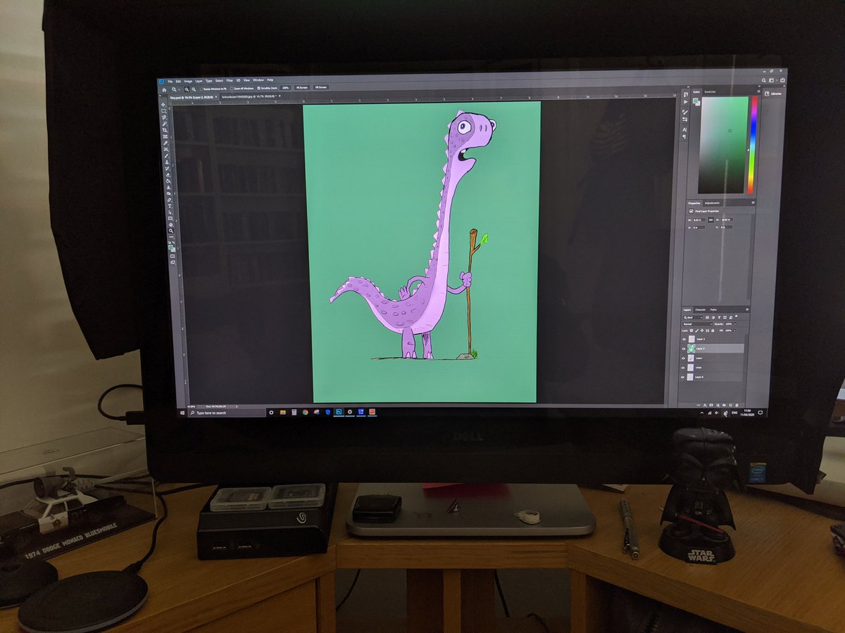Hide the 'colour' layer eye icon
The width and height of the screenshot is (845, 633).
684,358
